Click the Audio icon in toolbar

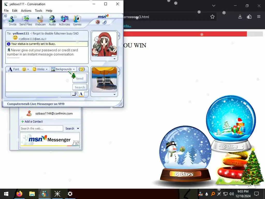52,21
